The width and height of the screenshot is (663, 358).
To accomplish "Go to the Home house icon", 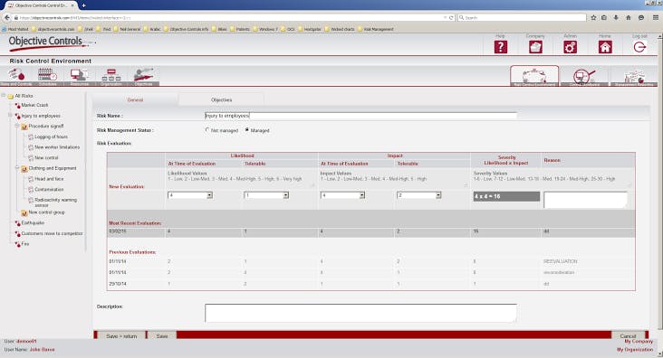I will coord(605,47).
